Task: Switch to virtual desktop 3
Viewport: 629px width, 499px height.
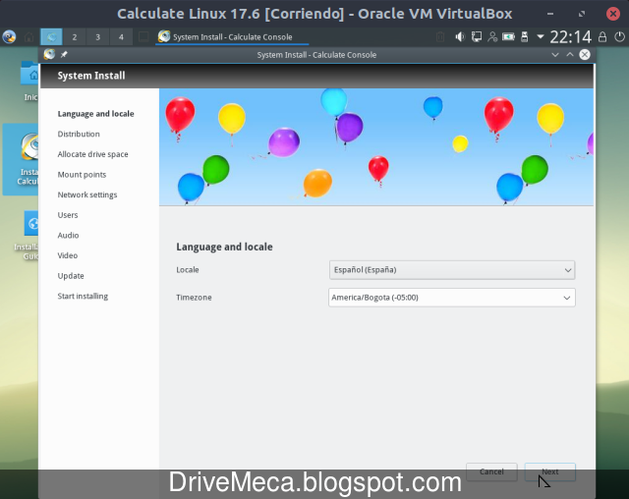Action: pyautogui.click(x=98, y=37)
